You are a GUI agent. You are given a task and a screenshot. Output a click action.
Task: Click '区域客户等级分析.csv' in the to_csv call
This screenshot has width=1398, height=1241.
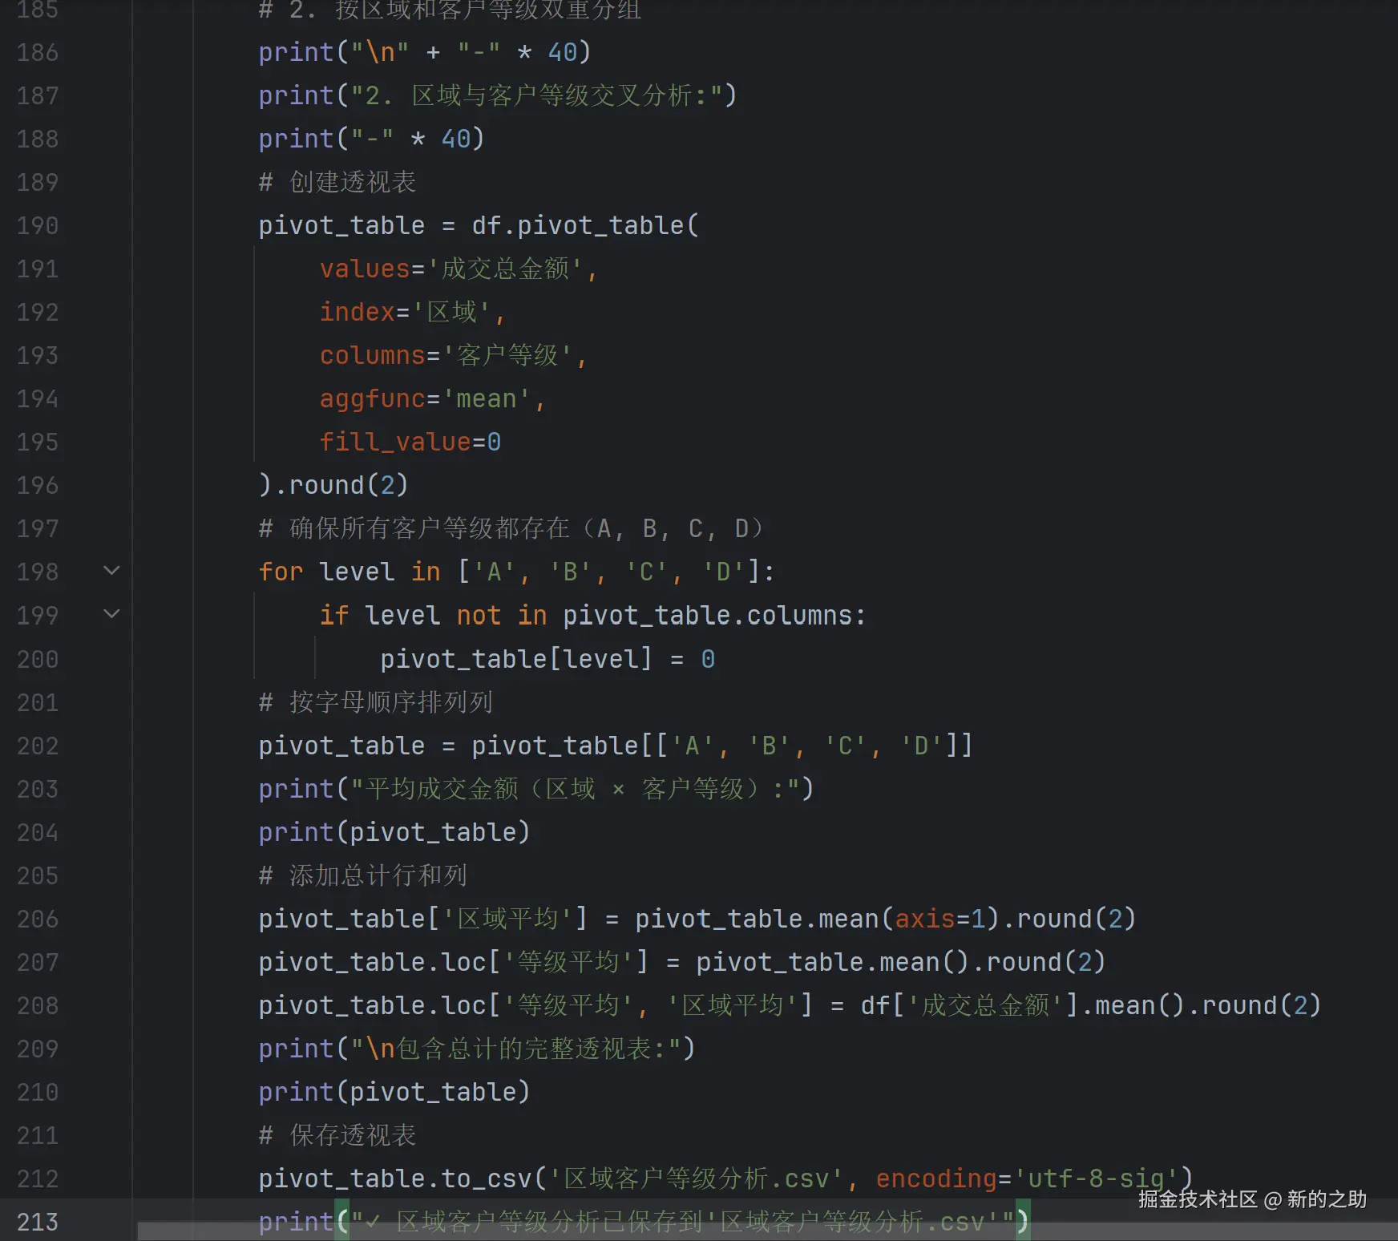point(696,1178)
